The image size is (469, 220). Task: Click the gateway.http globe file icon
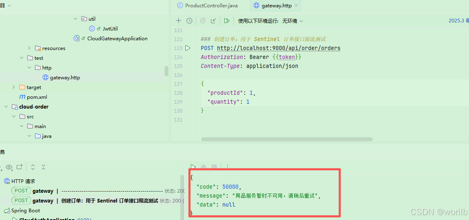click(46, 78)
